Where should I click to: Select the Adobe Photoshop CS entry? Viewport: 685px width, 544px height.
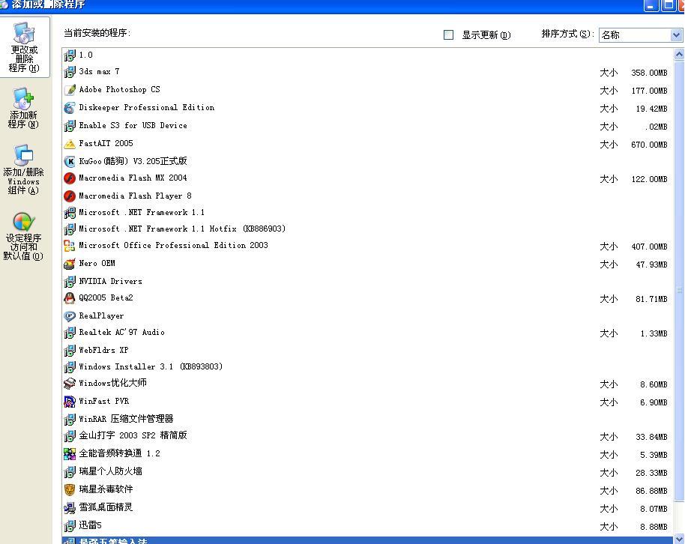point(367,90)
